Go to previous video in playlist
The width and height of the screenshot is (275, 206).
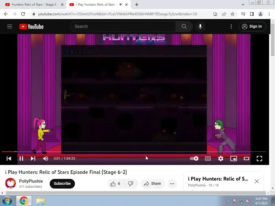point(9,159)
